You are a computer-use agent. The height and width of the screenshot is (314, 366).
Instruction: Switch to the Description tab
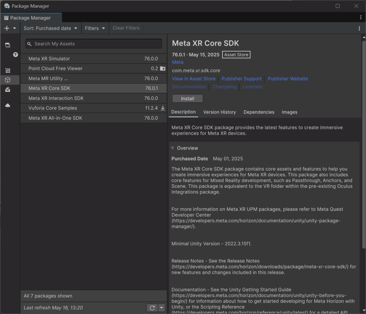pyautogui.click(x=183, y=112)
